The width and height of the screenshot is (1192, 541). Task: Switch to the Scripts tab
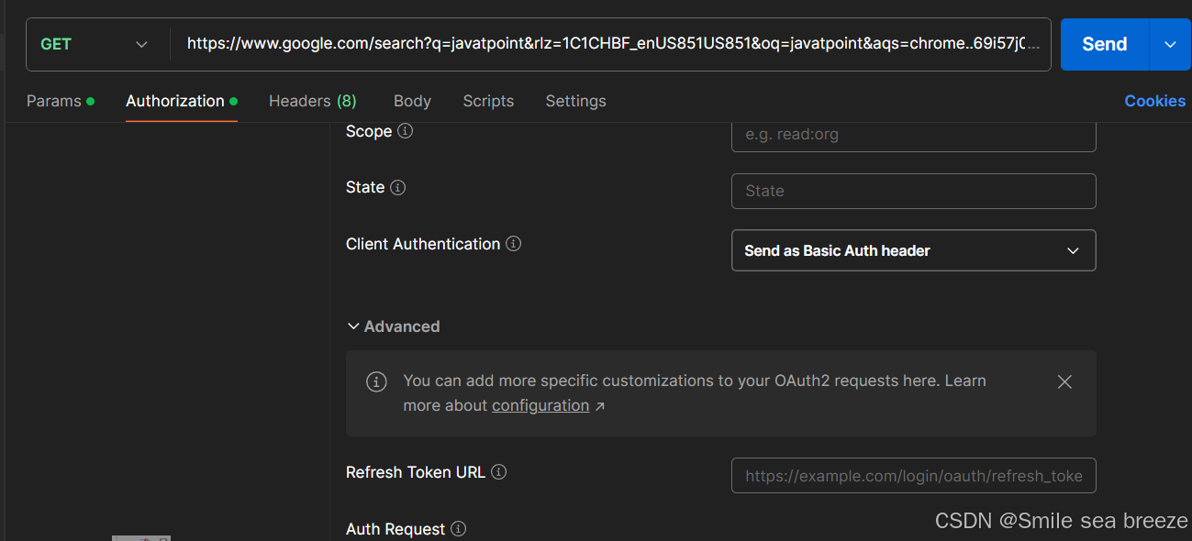pos(488,101)
